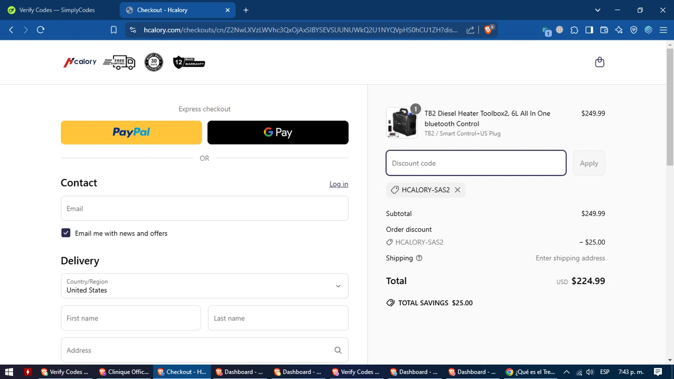Click the Brave Shields lion icon
The width and height of the screenshot is (674, 379).
[488, 30]
